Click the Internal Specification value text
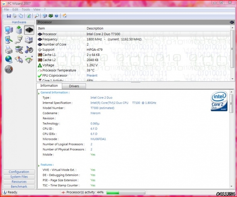Image resolution: width=237 pixels, height=197 pixels. click(x=123, y=103)
